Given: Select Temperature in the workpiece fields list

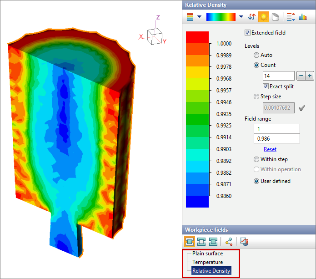Looking at the screenshot, I should point(207,262).
